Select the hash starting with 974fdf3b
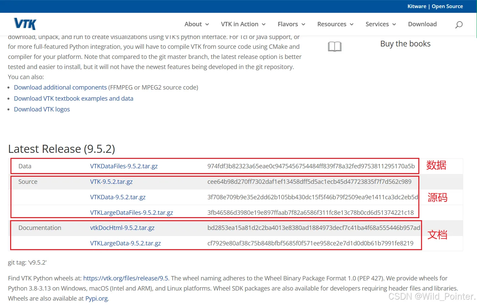The height and width of the screenshot is (305, 477). 311,166
